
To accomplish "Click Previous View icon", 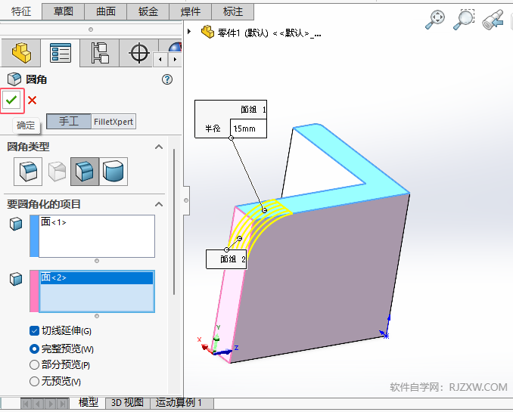I will point(493,20).
